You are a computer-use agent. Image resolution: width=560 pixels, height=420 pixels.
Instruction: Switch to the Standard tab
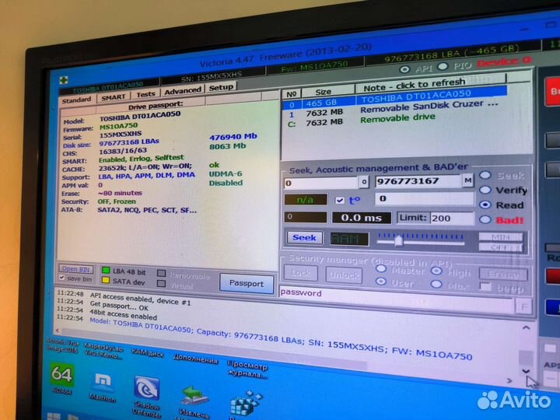coord(76,100)
